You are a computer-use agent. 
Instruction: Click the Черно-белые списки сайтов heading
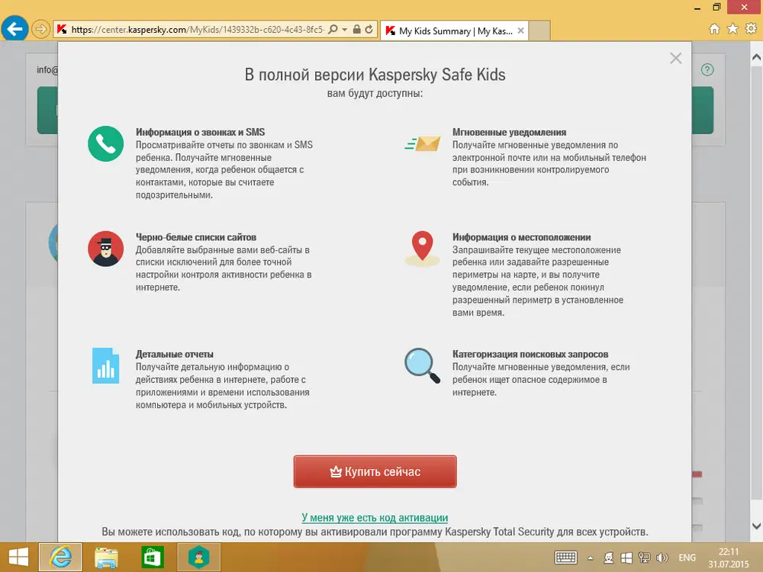click(195, 237)
